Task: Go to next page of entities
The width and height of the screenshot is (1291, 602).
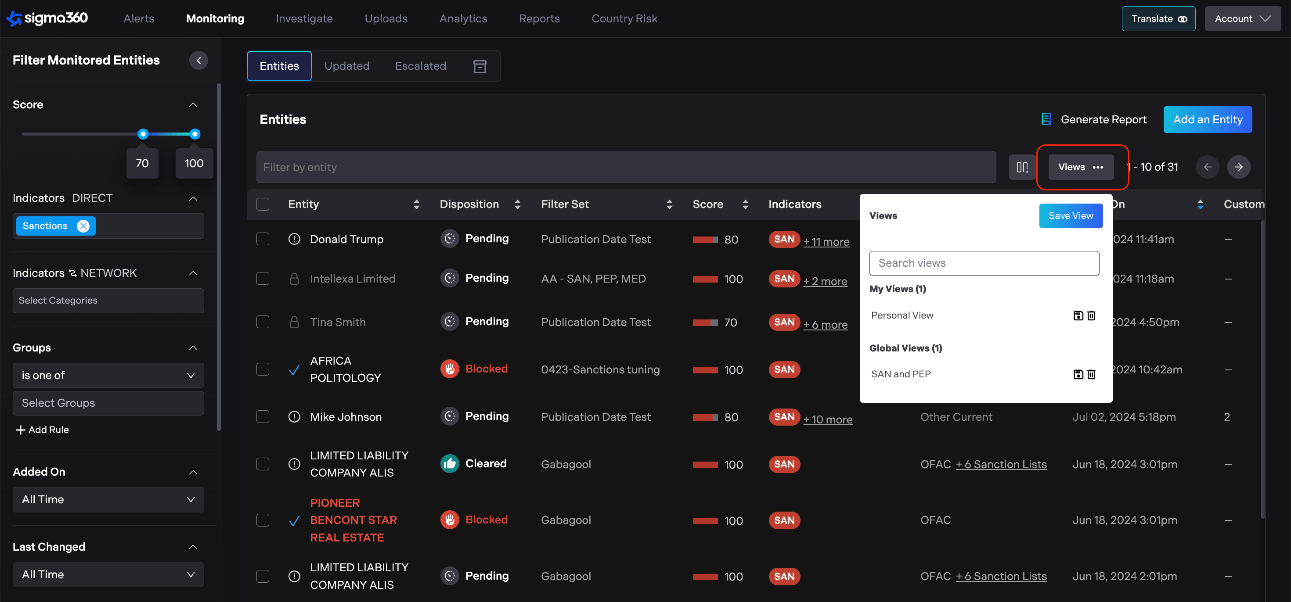Action: pos(1238,167)
